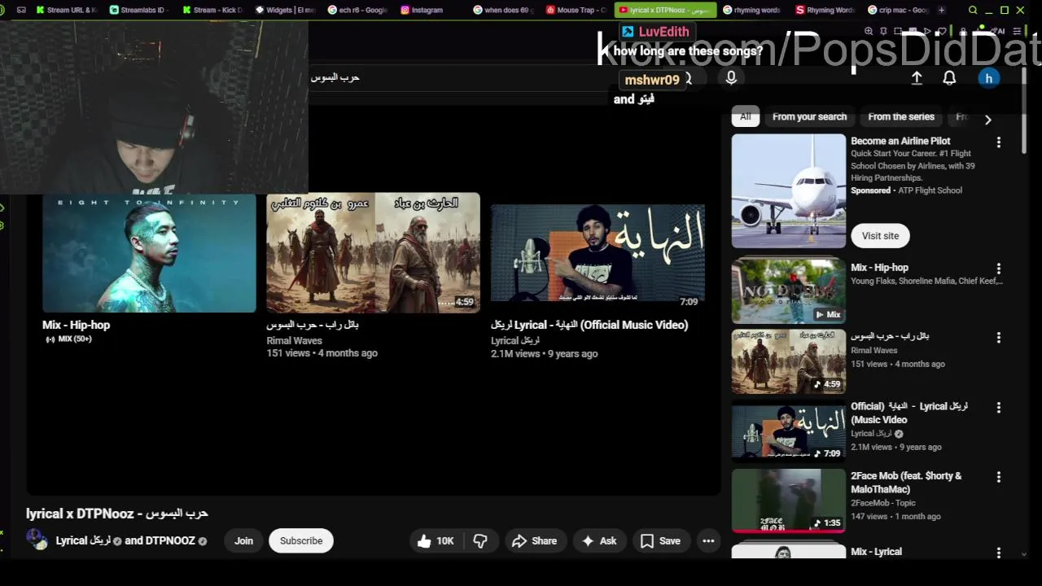This screenshot has width=1042, height=586.
Task: Click '147 views • 1 month ago' text
Action: pyautogui.click(x=895, y=516)
